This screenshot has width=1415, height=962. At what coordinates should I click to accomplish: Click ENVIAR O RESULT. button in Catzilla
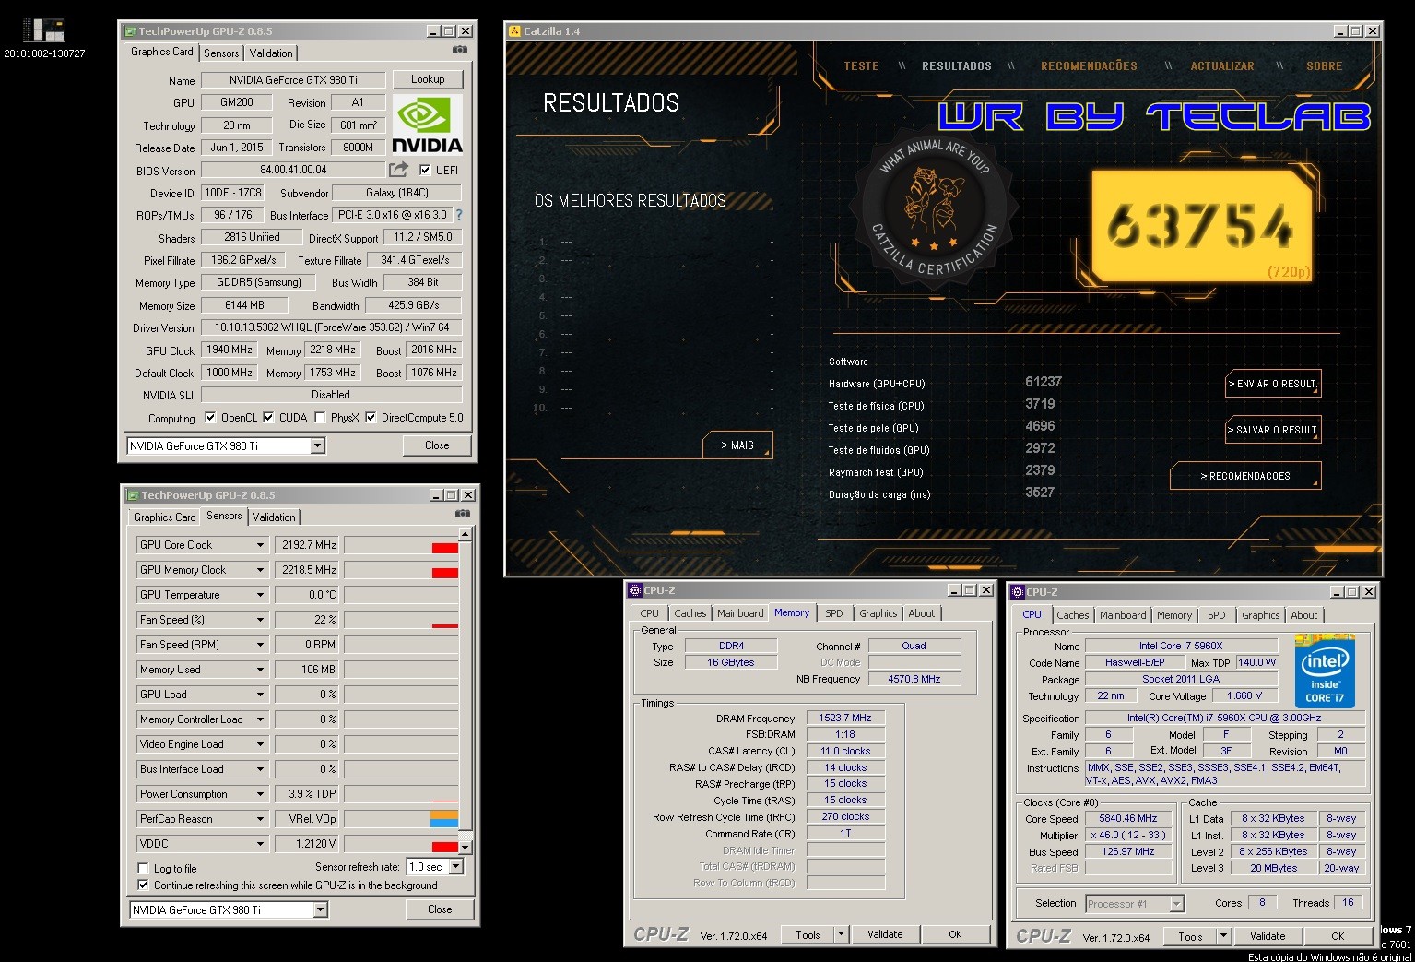click(1273, 384)
